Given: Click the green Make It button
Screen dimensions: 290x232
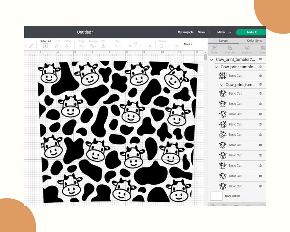Looking at the screenshot, I should click(x=251, y=32).
